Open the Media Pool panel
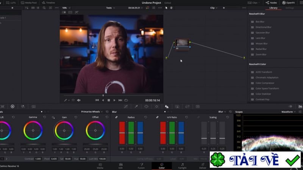 click(29, 3)
